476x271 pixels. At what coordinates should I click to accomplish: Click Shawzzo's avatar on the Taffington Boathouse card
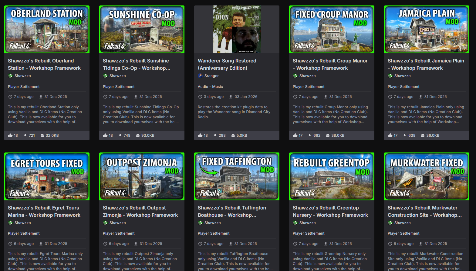(200, 223)
